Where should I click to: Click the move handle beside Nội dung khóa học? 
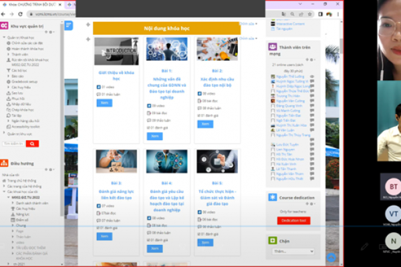tap(88, 25)
